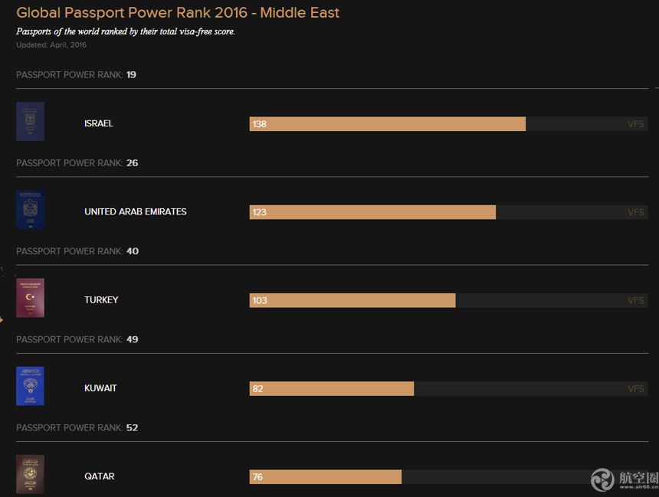Click the United Arab Emirates passport image

pyautogui.click(x=30, y=210)
